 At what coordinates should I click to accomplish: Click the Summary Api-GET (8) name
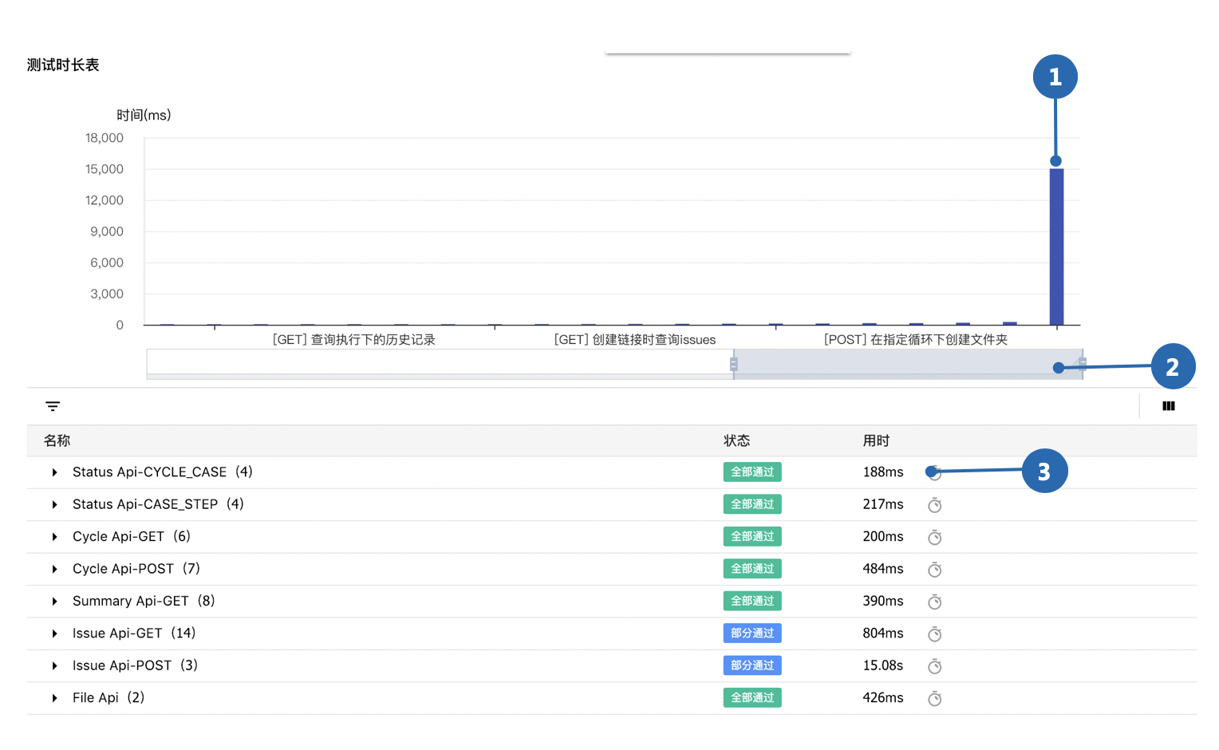(x=144, y=601)
